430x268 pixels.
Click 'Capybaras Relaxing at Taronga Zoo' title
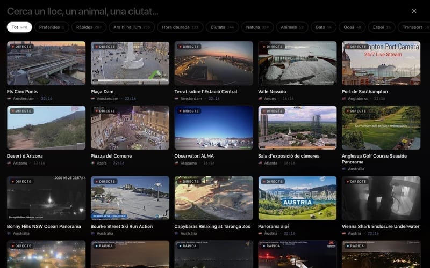(x=212, y=226)
